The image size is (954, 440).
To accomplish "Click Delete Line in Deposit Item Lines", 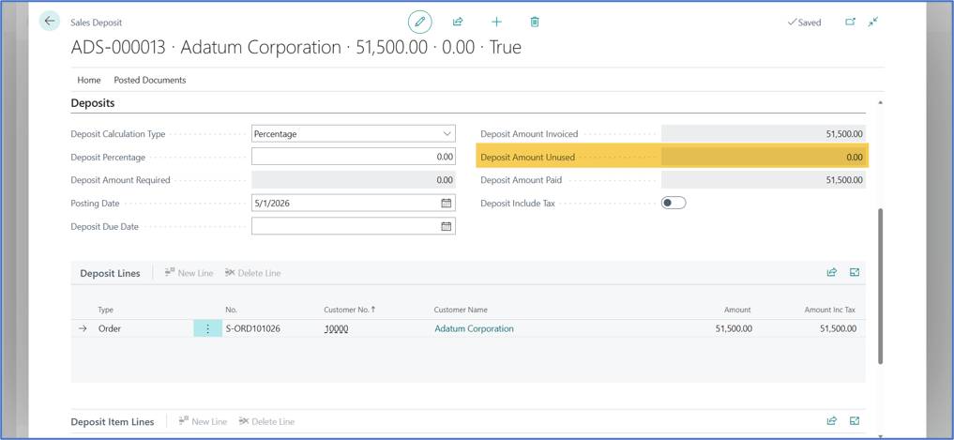I will 266,421.
